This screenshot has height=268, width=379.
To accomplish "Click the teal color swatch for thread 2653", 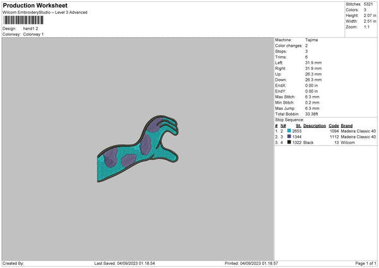I will pyautogui.click(x=289, y=131).
